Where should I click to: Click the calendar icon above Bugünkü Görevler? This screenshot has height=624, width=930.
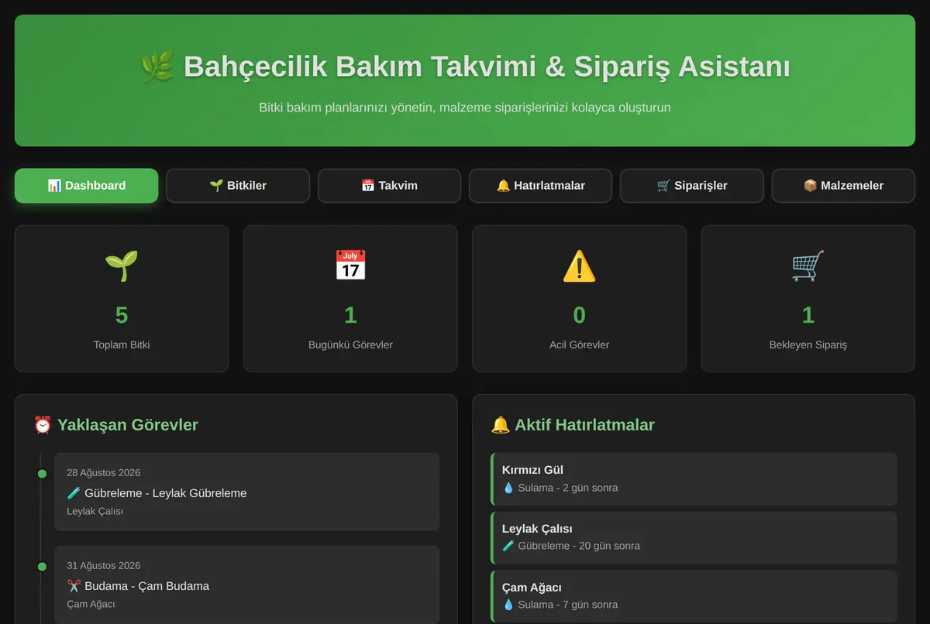click(x=350, y=266)
